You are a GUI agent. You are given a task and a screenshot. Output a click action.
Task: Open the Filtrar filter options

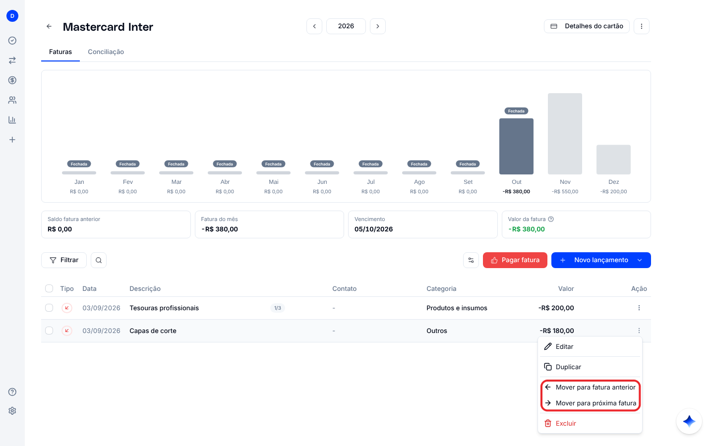[x=64, y=260]
